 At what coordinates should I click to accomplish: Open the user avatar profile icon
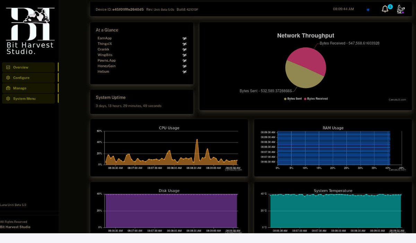pyautogui.click(x=401, y=9)
